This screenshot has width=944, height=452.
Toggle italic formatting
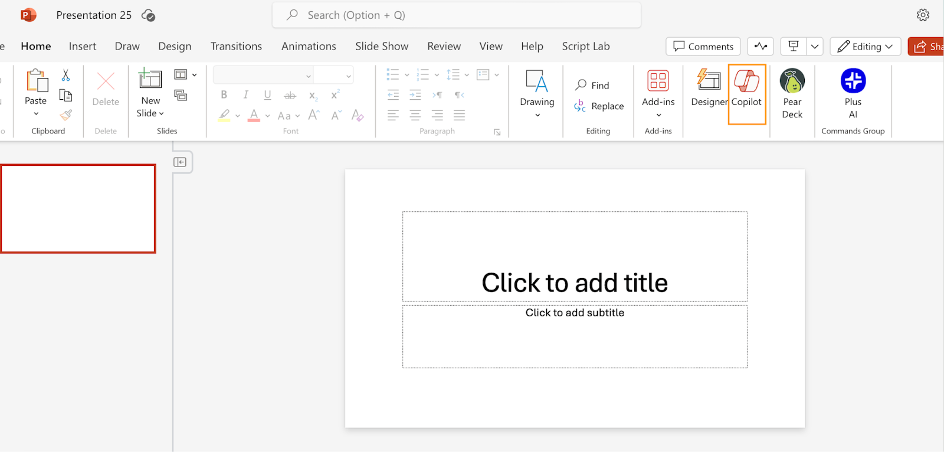point(246,95)
